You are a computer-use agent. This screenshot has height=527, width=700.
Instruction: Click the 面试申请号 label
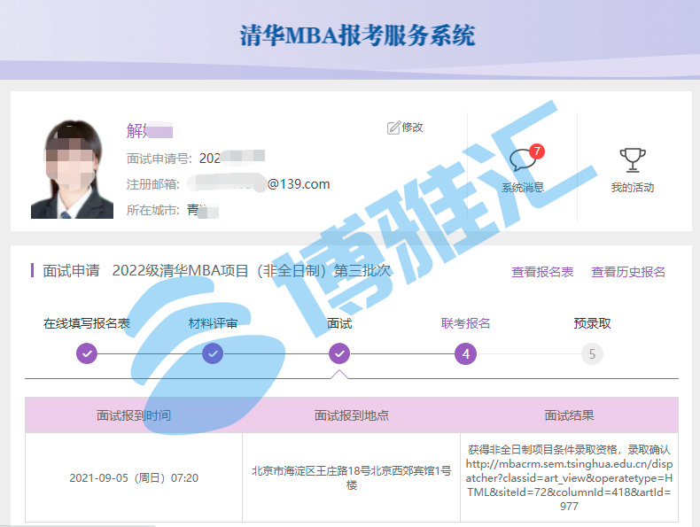[x=159, y=159]
